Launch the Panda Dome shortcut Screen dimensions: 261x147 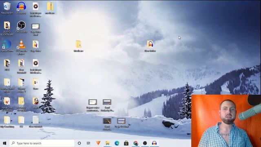[7, 46]
